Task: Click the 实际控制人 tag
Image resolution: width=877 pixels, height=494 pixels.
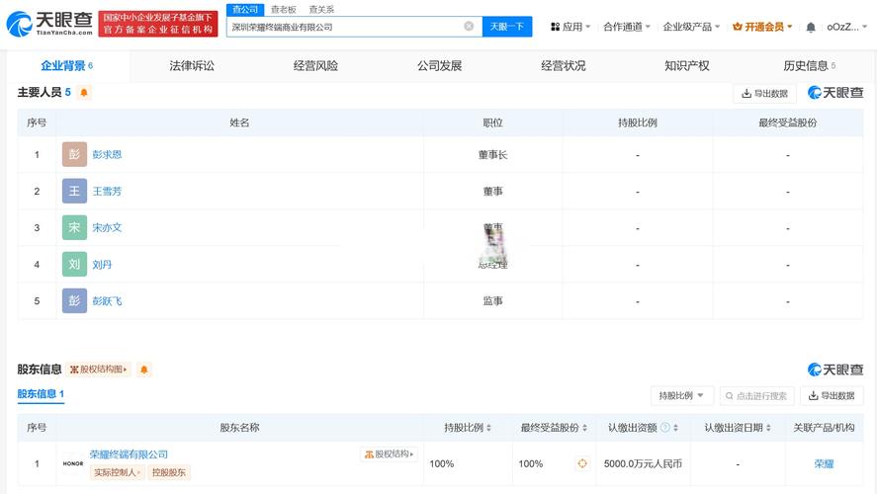Action: click(x=117, y=472)
